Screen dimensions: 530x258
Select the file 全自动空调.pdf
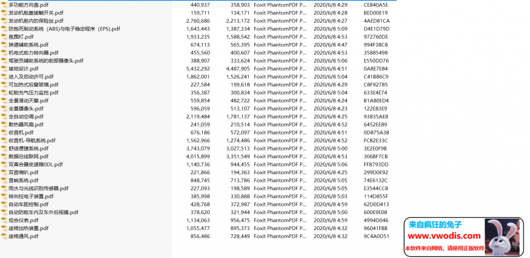point(27,117)
